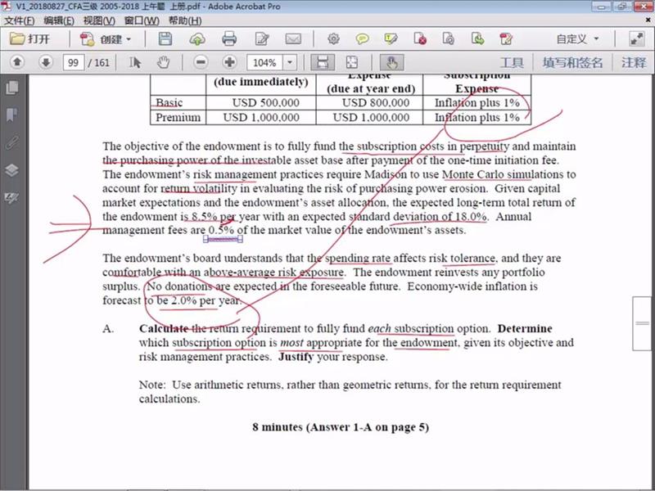The image size is (655, 491).
Task: Open the 帮助(H) menu
Action: coord(185,20)
